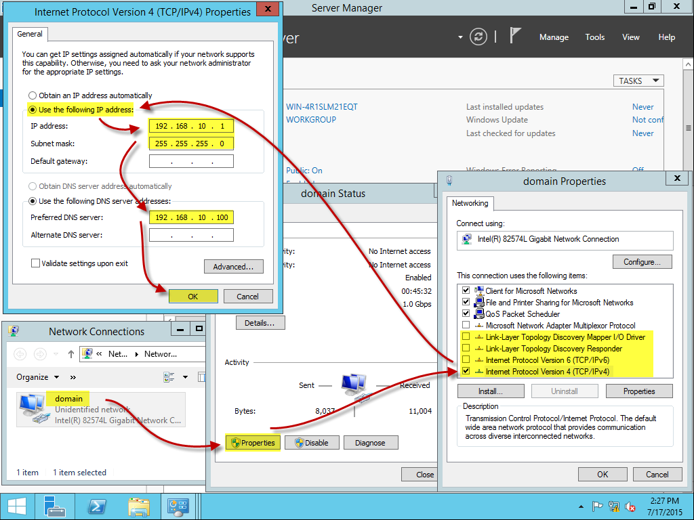Click the address bar location icon in Network Connections
The image size is (694, 520).
tap(87, 353)
